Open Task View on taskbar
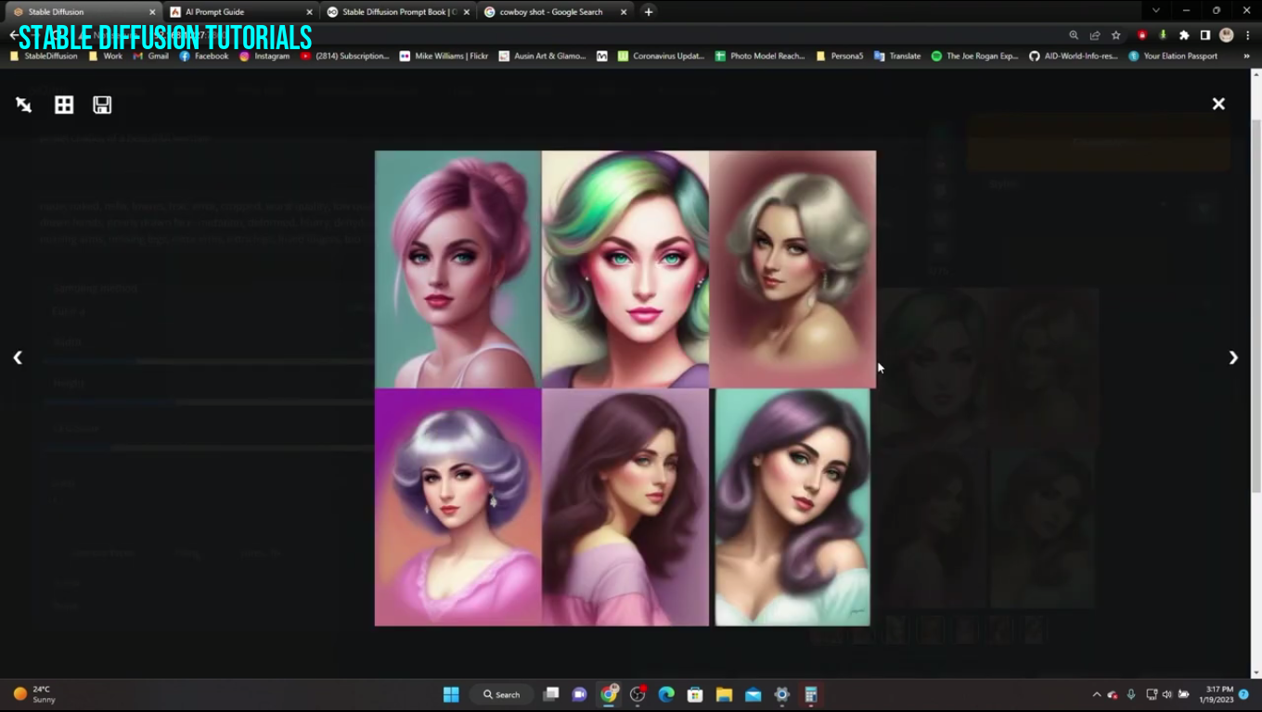Viewport: 1262px width, 712px height. [551, 694]
